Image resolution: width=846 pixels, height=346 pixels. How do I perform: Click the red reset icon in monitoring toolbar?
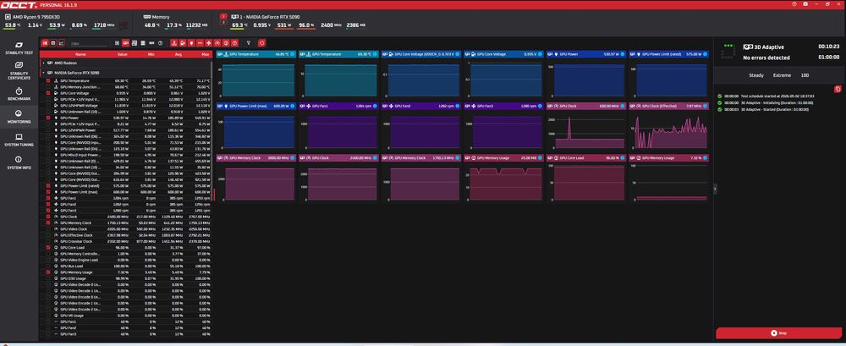pyautogui.click(x=261, y=42)
